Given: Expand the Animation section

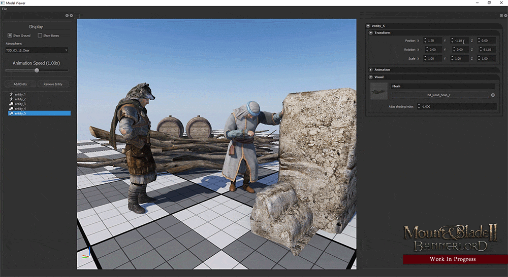Looking at the screenshot, I should pos(371,70).
